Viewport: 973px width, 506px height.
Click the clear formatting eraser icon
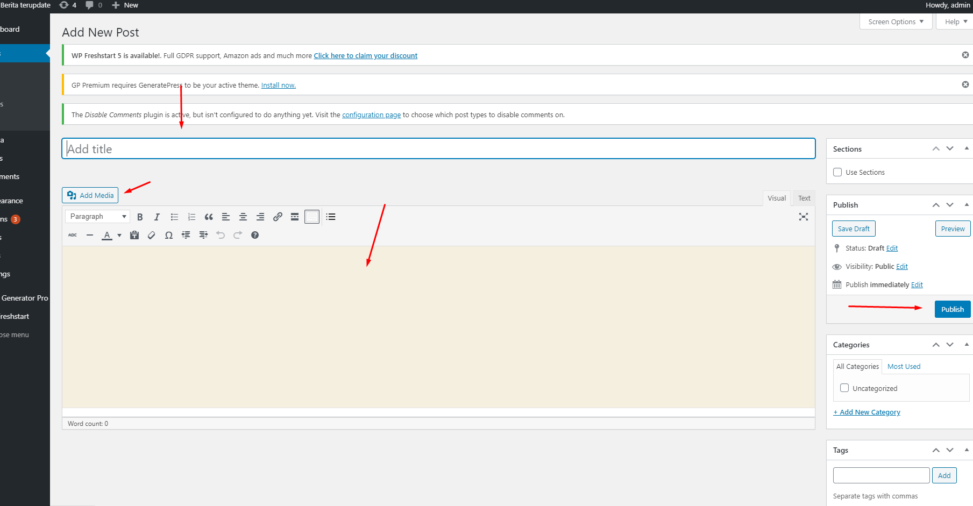(x=152, y=235)
